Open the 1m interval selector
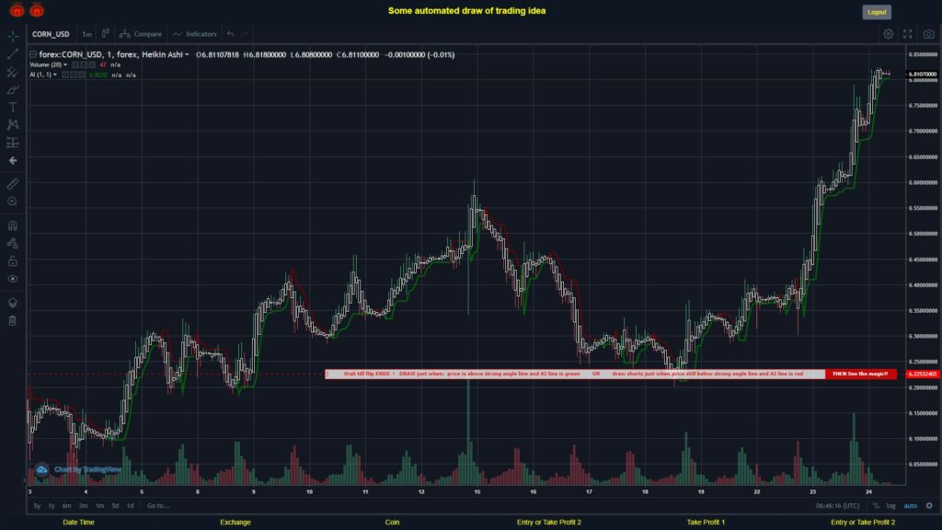The width and height of the screenshot is (942, 530). coord(87,34)
